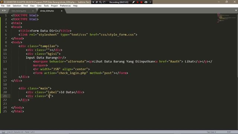The height and width of the screenshot is (134, 238).
Task: Open the File menu
Action: [x=3, y=6]
